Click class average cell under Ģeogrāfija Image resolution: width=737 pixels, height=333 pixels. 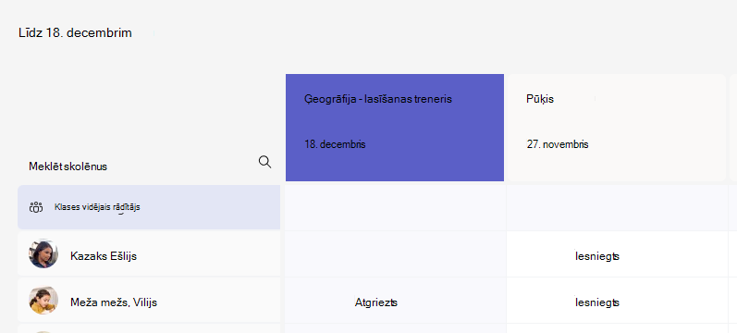point(395,207)
